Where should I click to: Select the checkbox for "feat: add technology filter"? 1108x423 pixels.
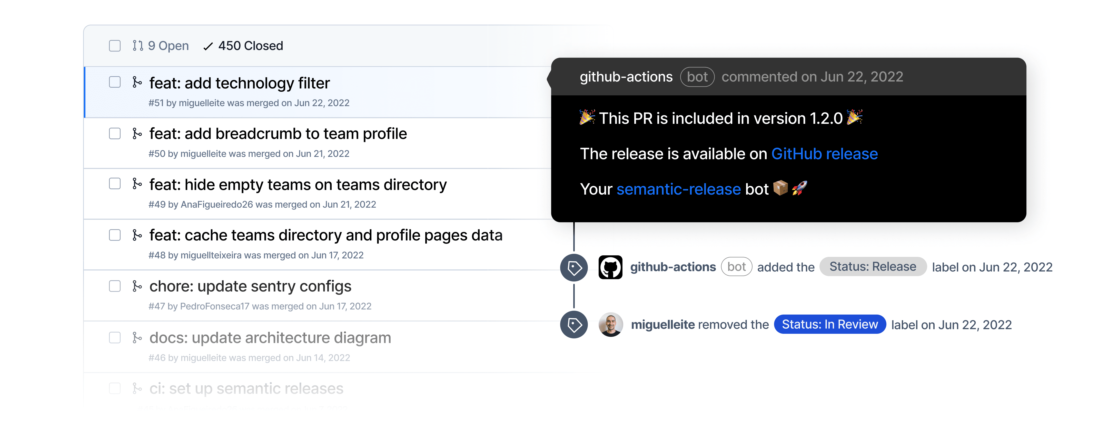[114, 82]
